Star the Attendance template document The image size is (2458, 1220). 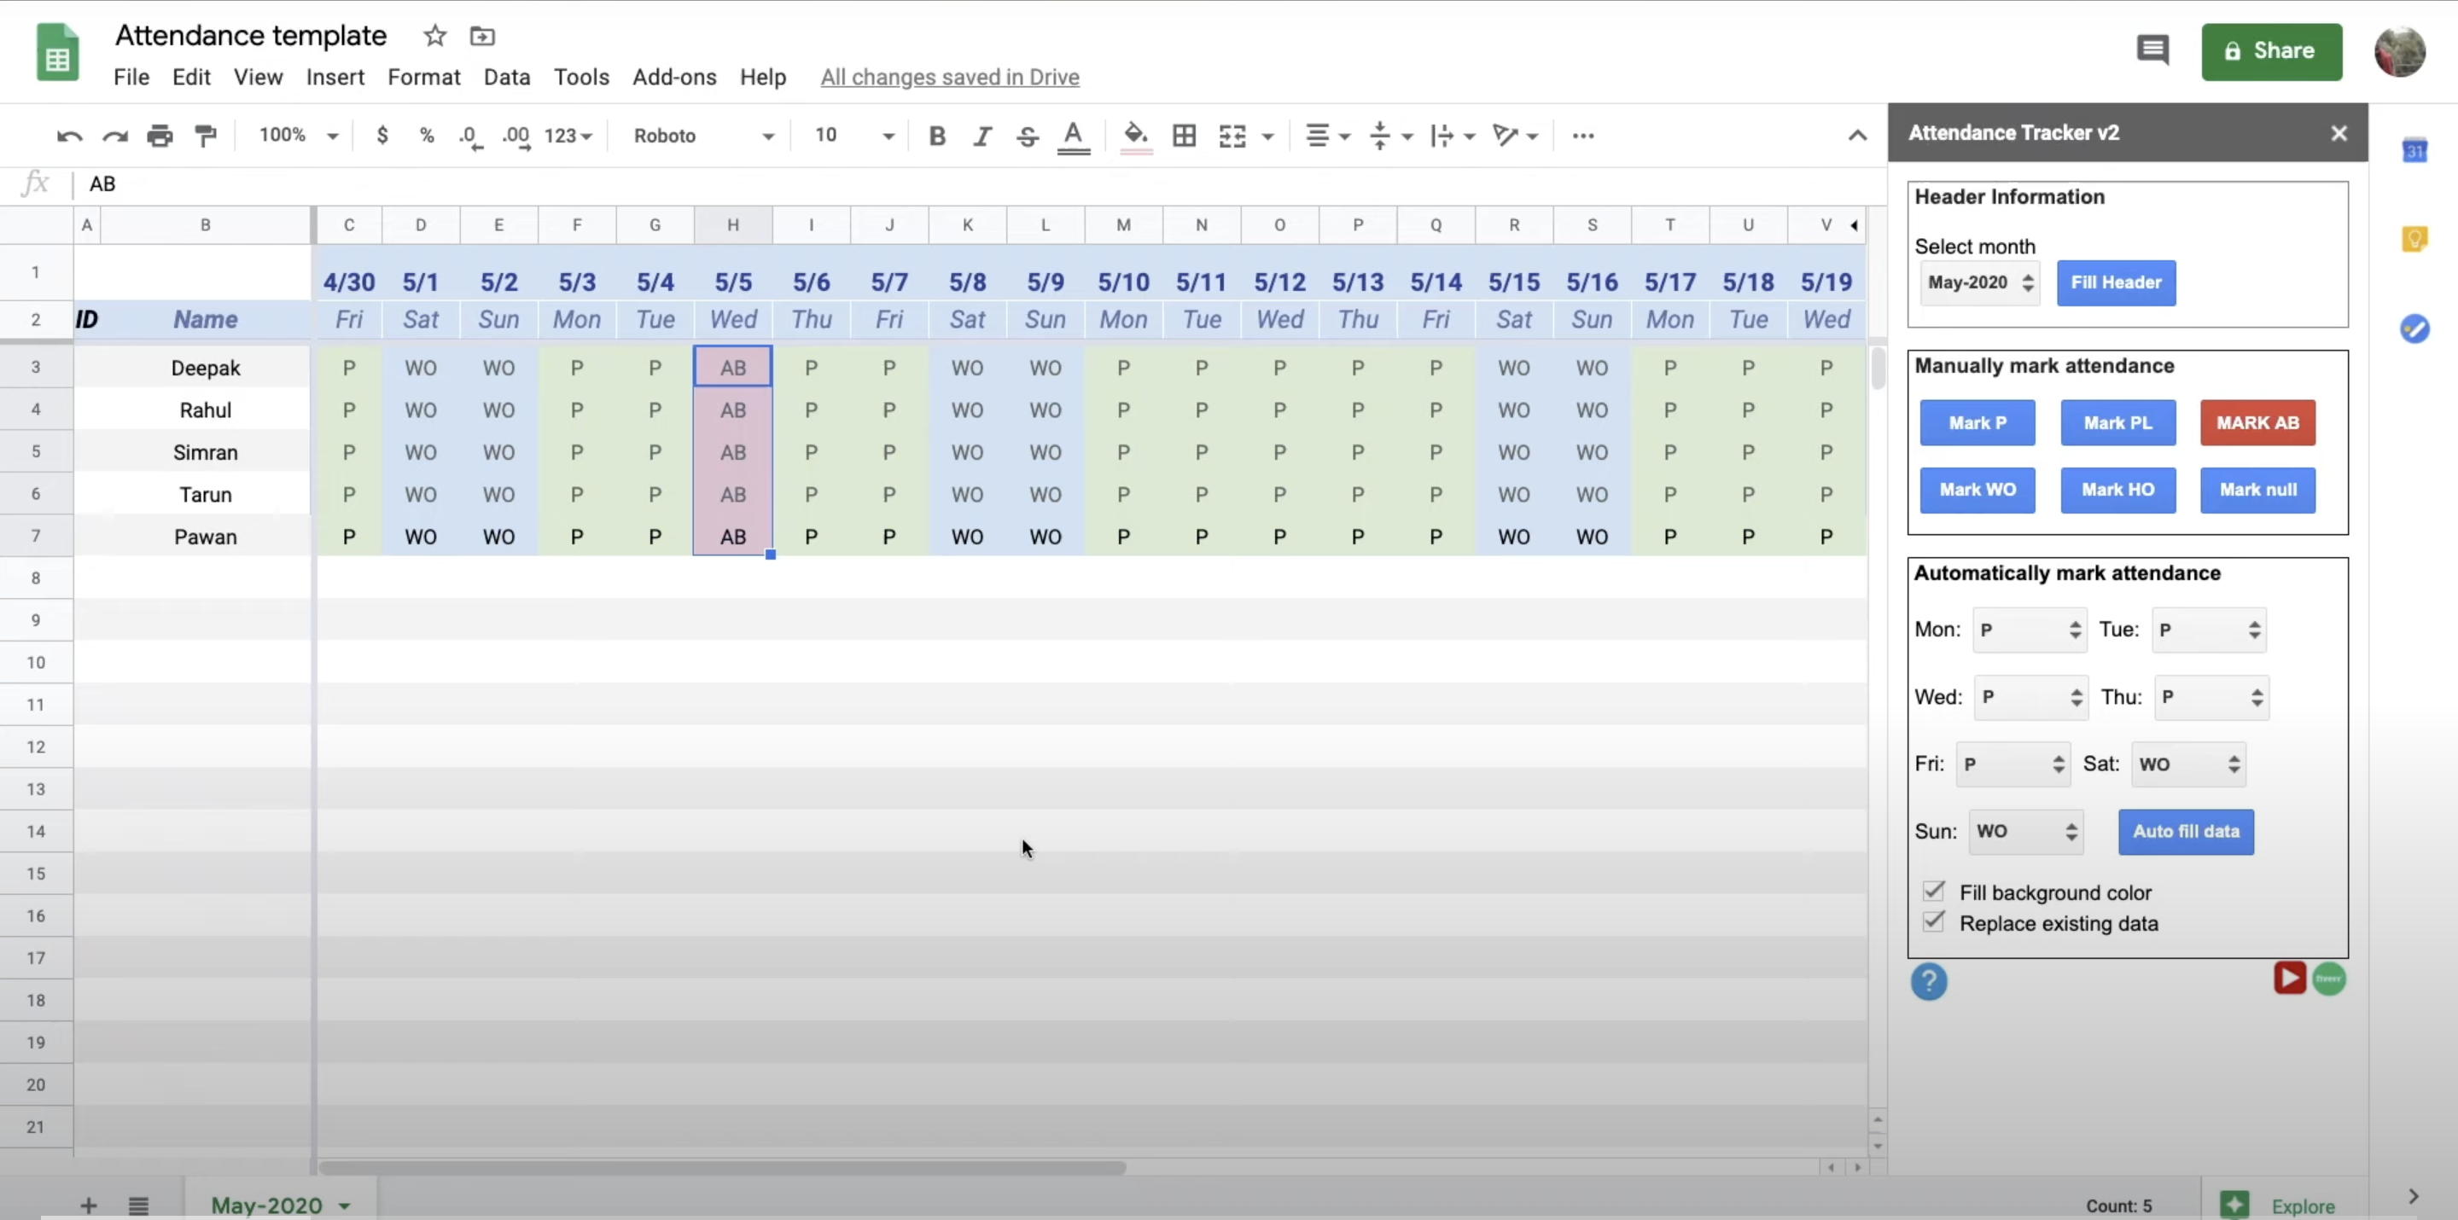pos(435,36)
